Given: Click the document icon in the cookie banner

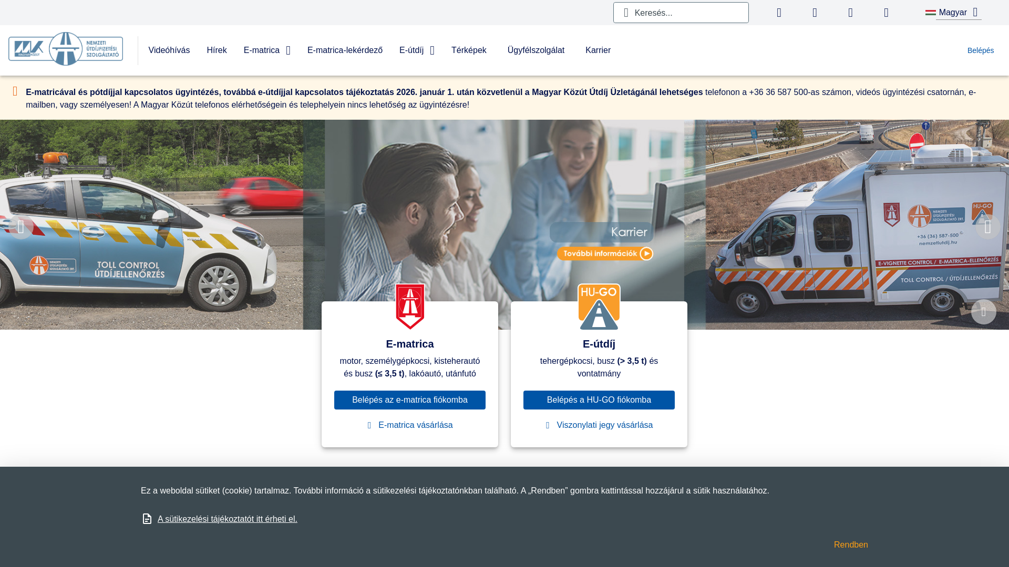Looking at the screenshot, I should tap(147, 519).
